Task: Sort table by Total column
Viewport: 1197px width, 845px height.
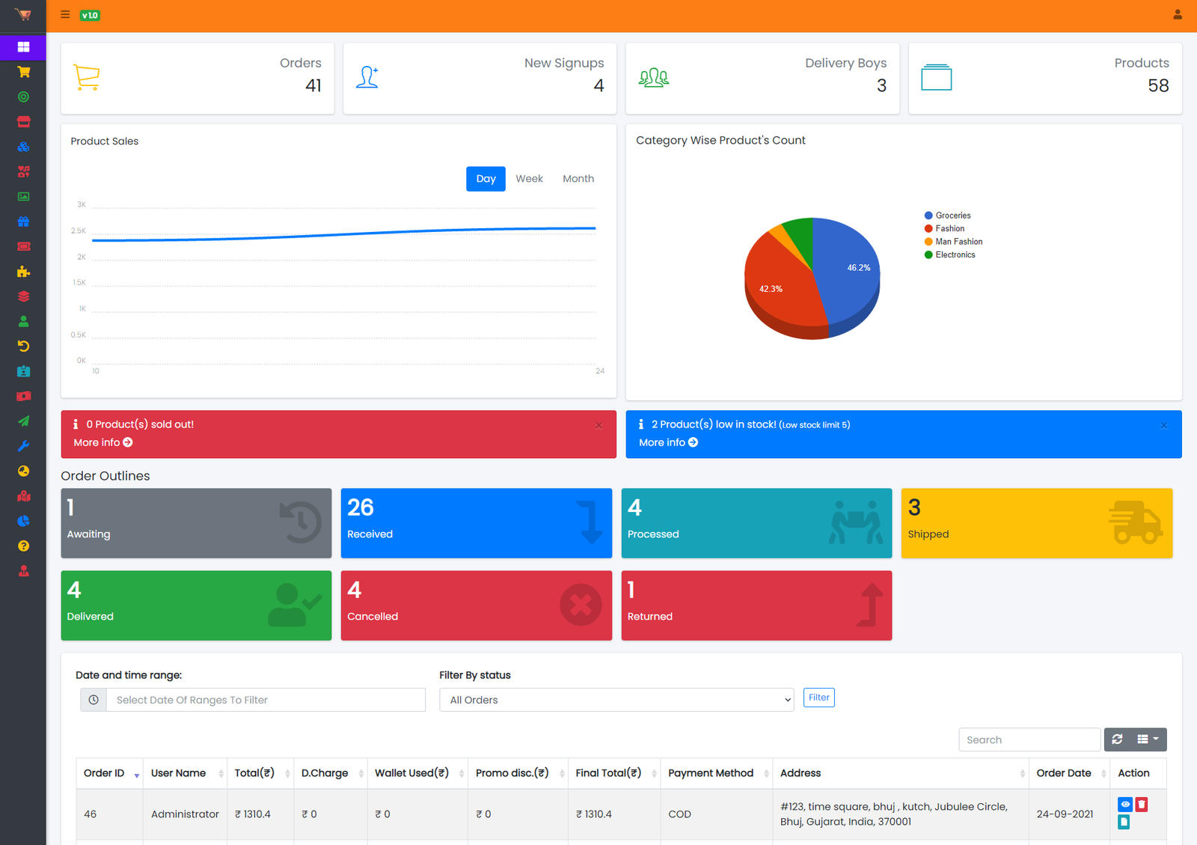Action: 260,773
